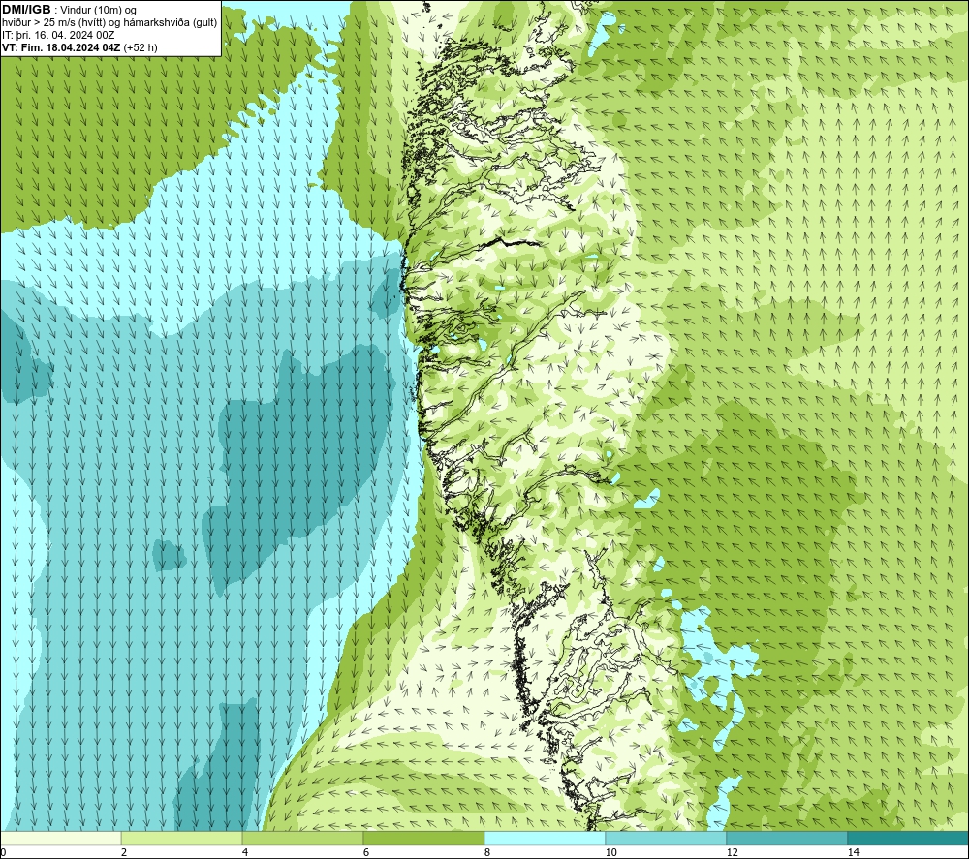Click the 0–2 m/s pale yellow swatch
The height and width of the screenshot is (859, 969).
point(60,838)
